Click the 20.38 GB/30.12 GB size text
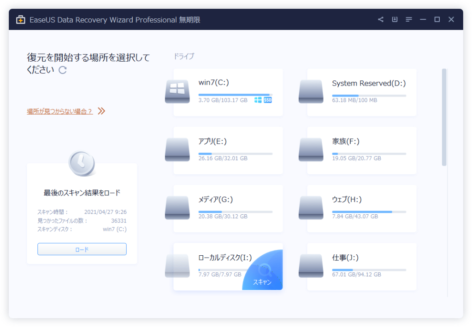 tap(223, 217)
